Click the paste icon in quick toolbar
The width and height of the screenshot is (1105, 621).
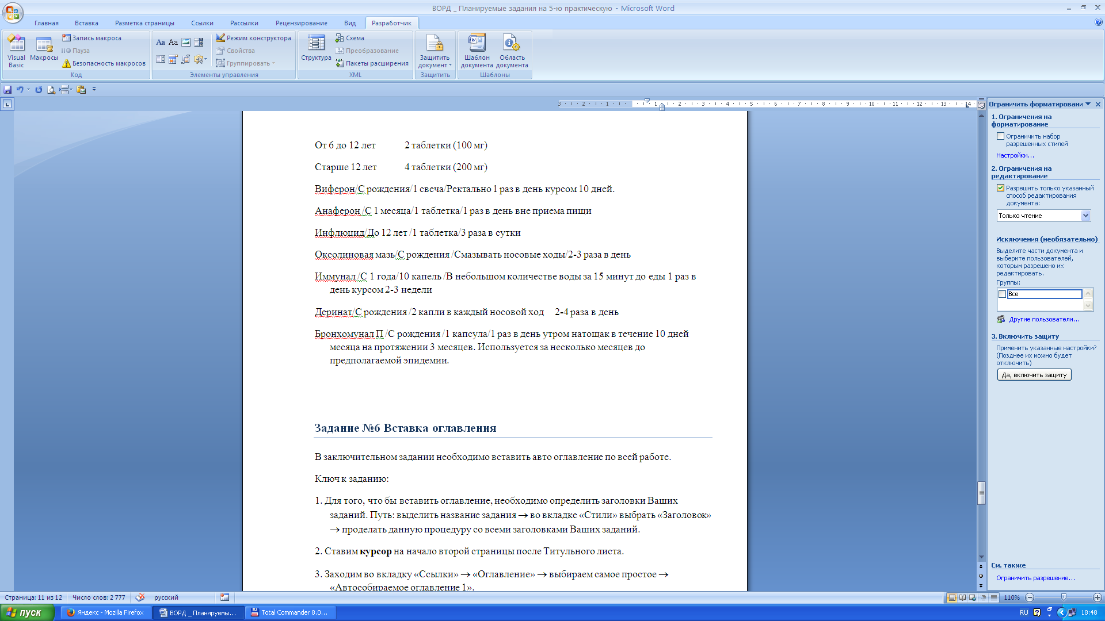(81, 90)
